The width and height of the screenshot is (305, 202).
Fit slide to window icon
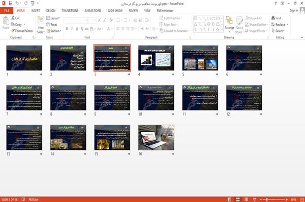tap(302, 199)
